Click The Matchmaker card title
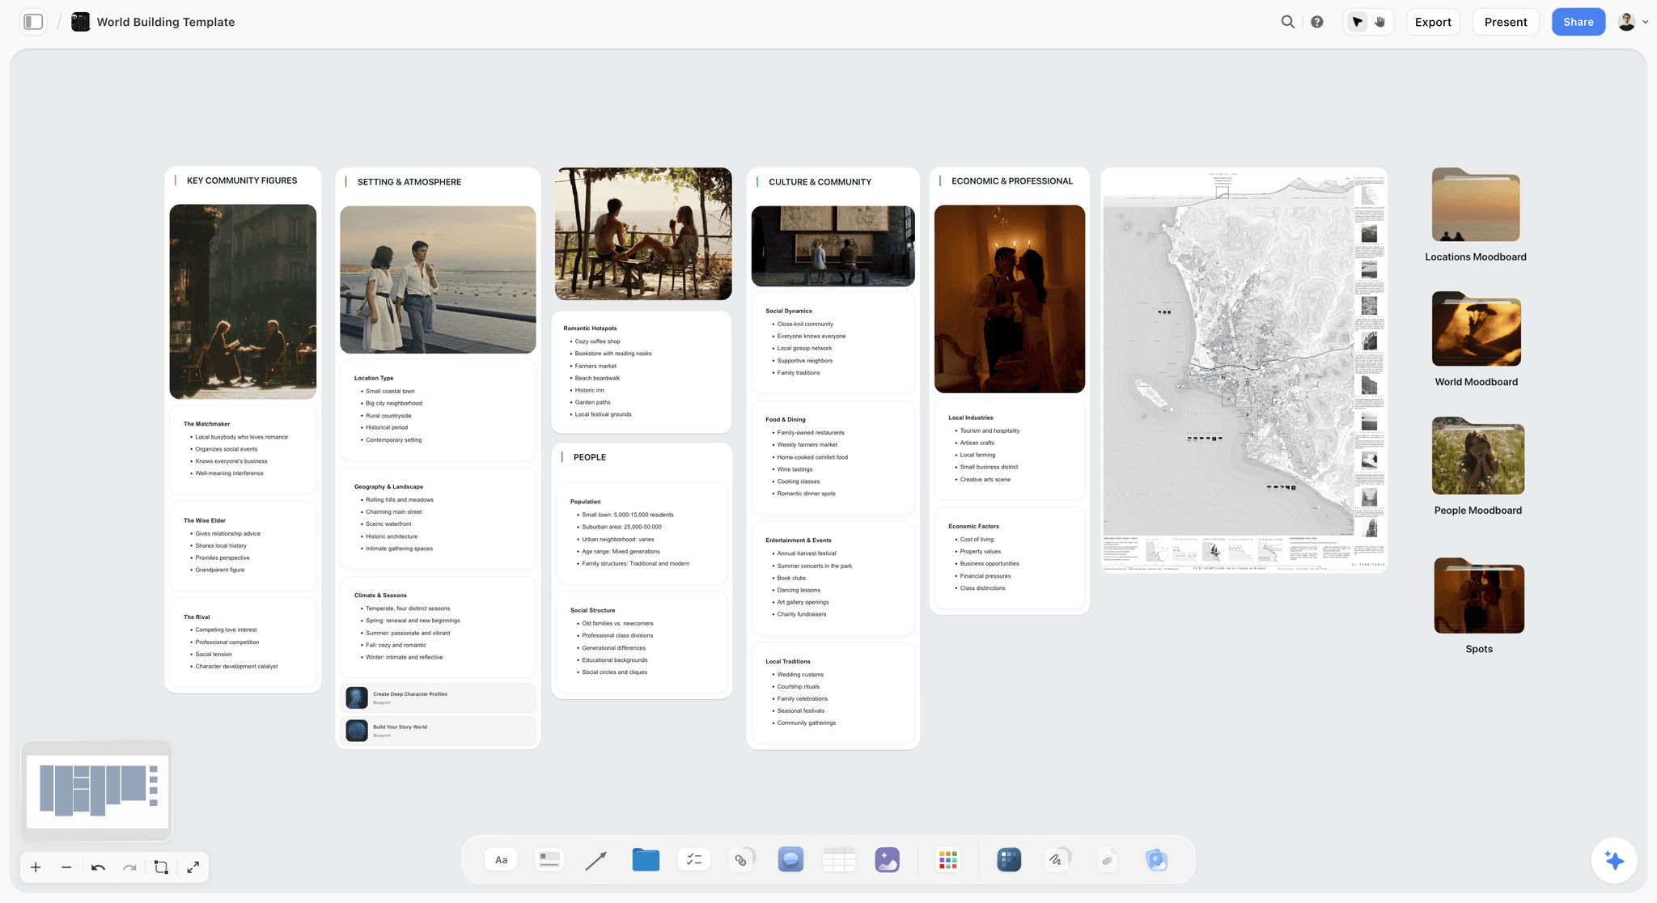1657x903 pixels. pos(206,424)
